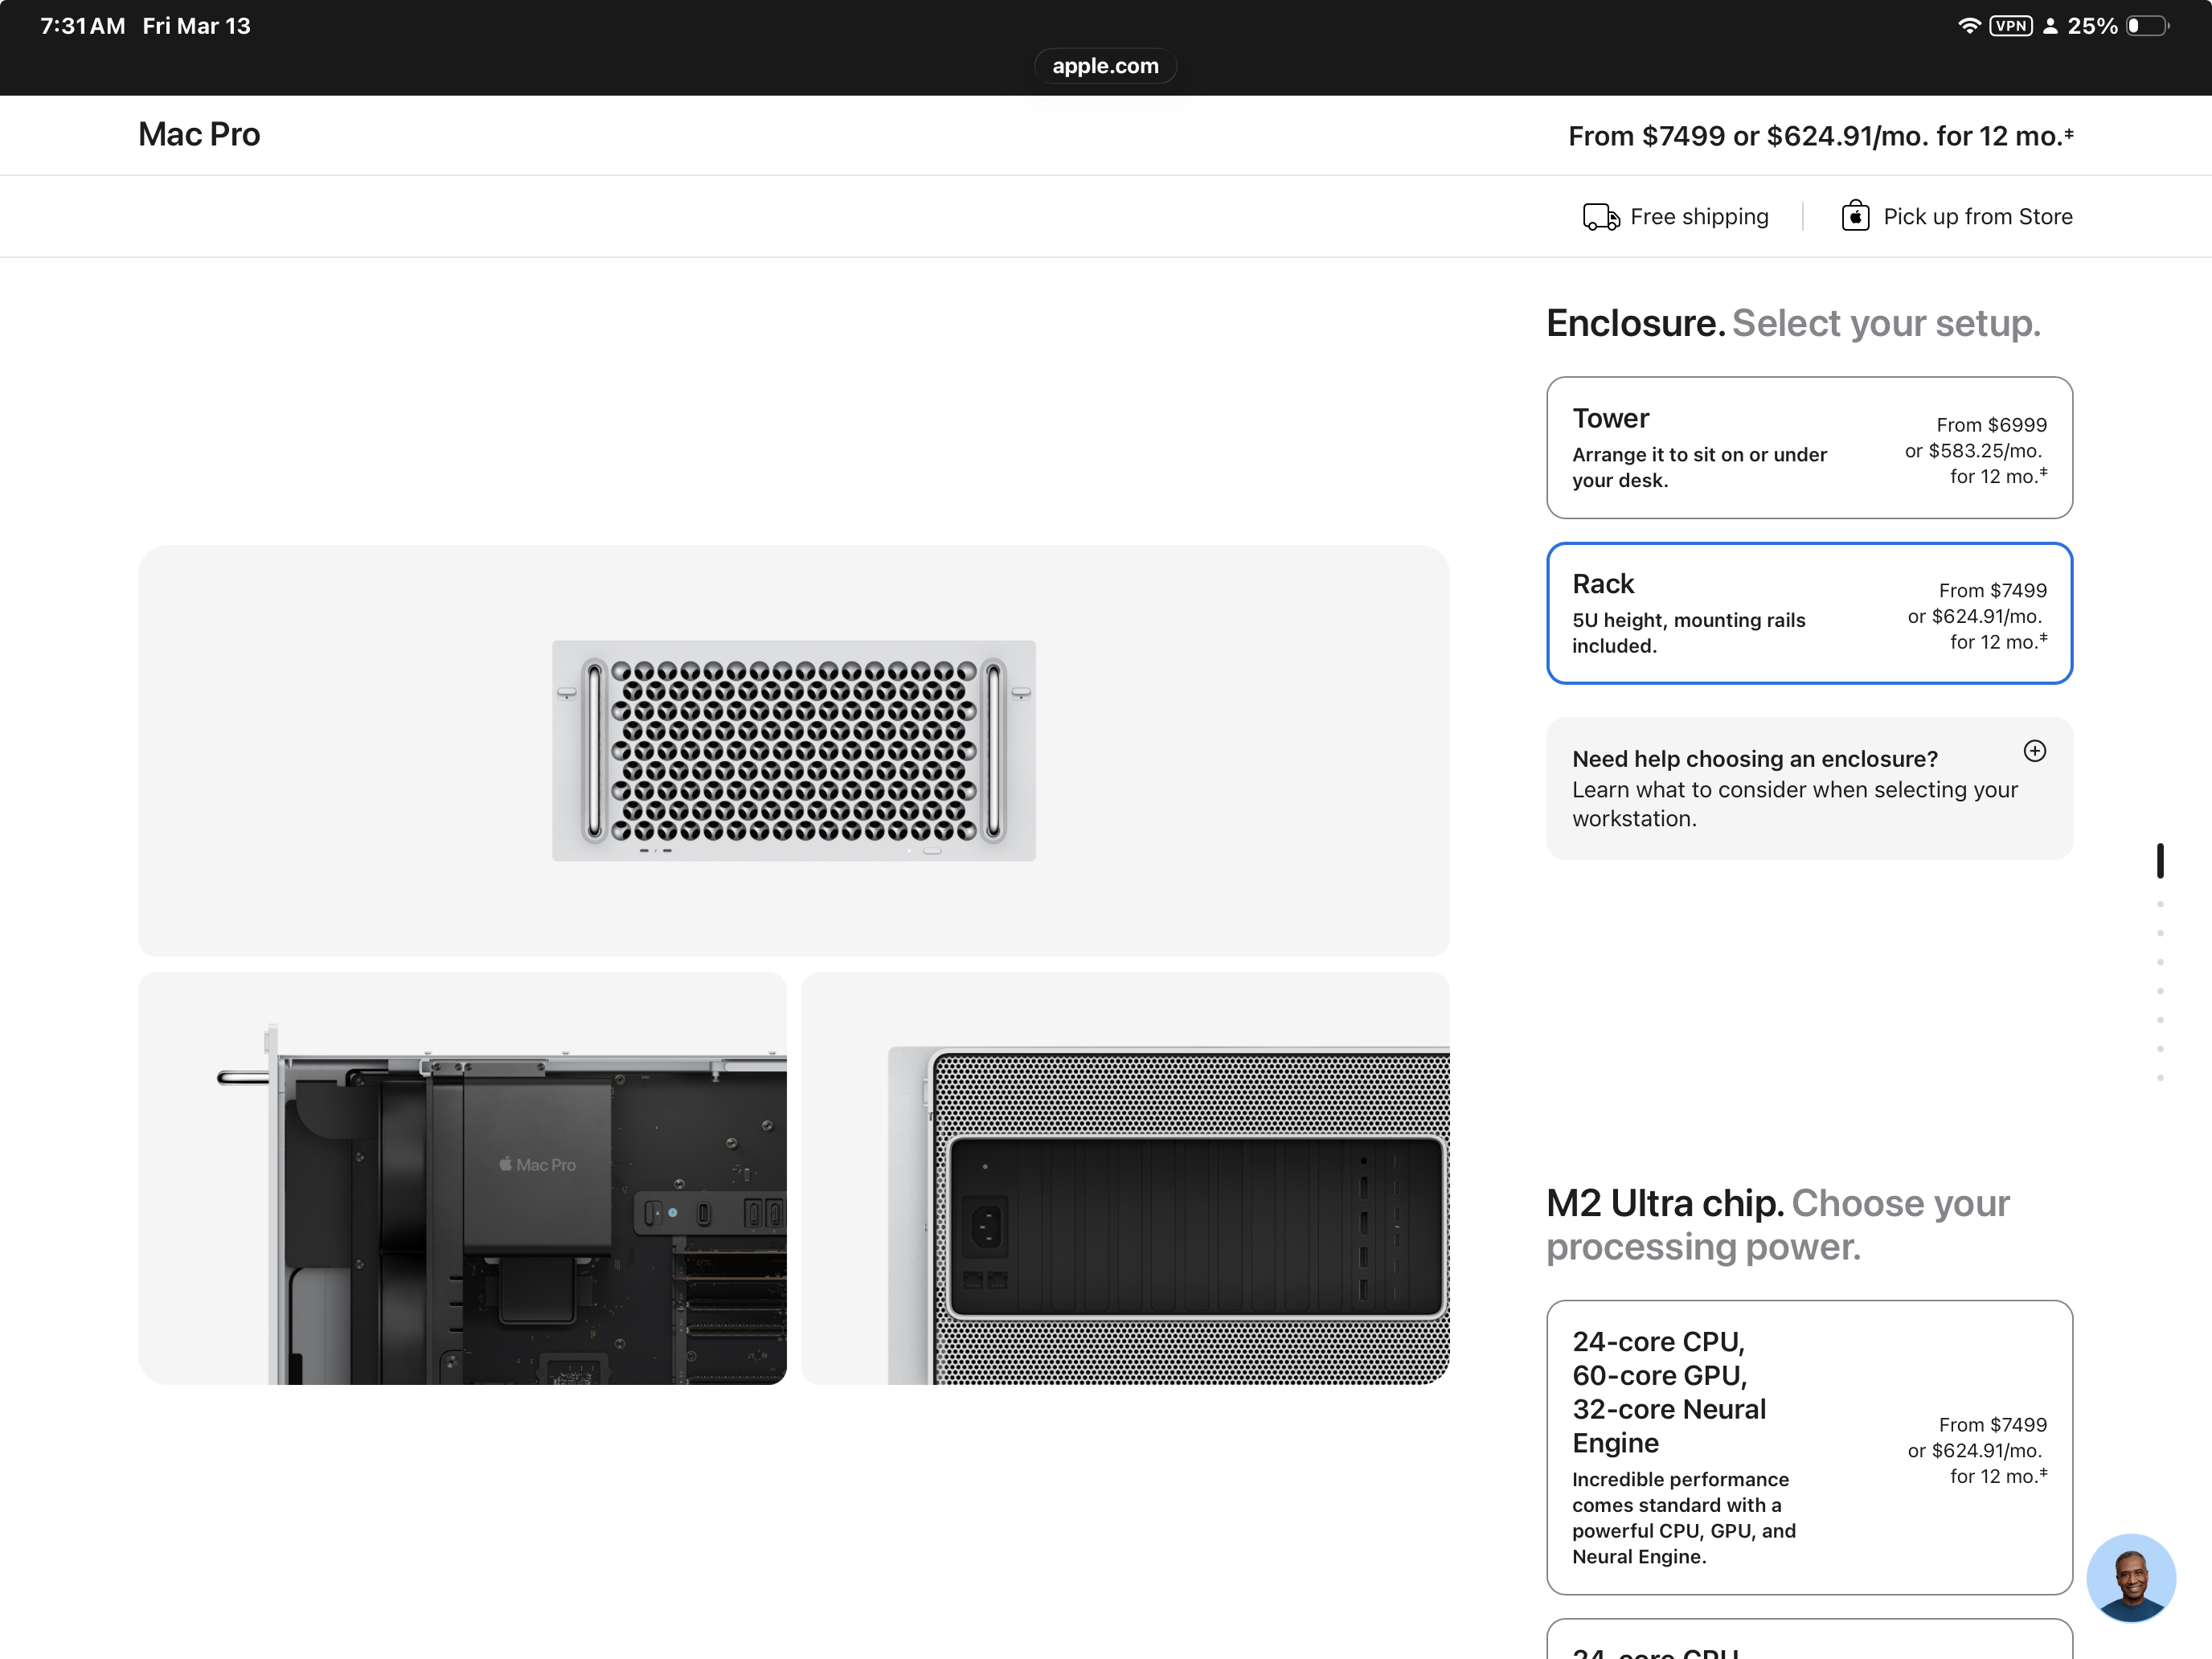Tap the battery icon in status bar
Screen dimensions: 2212x1659
(x=2146, y=26)
